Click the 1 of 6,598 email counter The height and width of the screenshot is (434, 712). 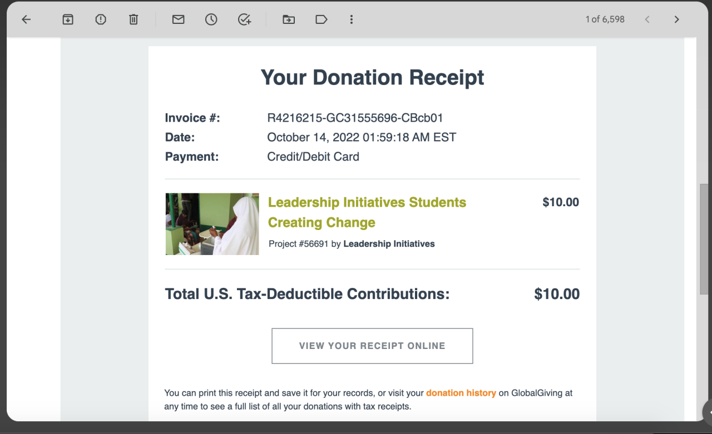tap(605, 19)
